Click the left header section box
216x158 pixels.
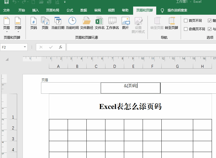coord(71,88)
